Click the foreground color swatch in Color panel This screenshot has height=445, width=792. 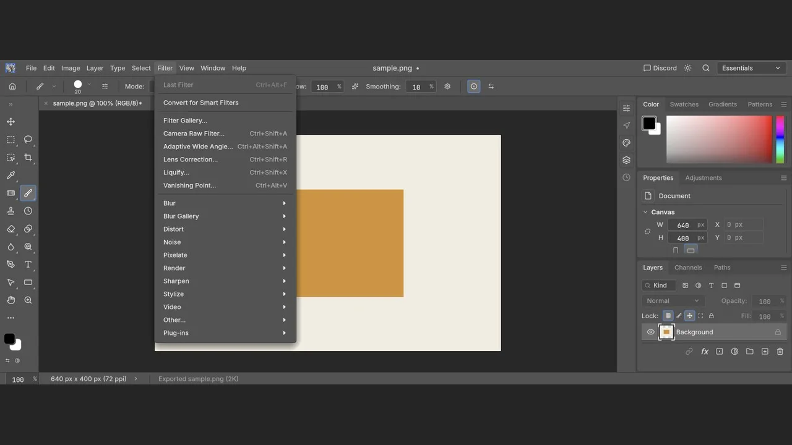click(648, 123)
